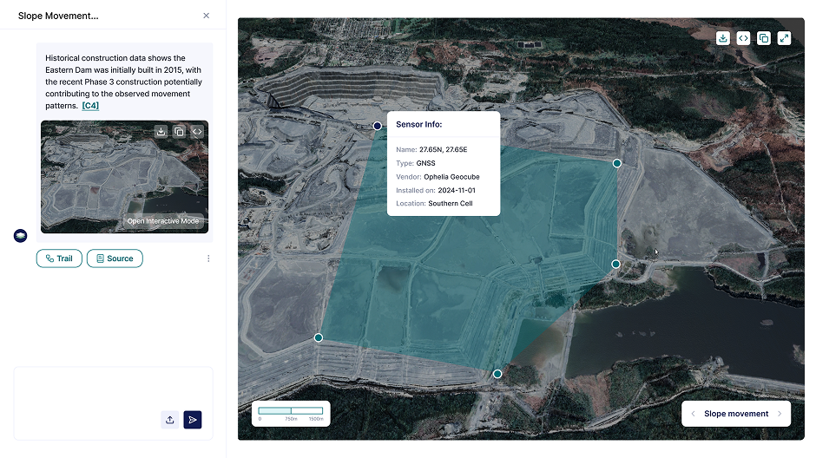Viewport: 816px width, 458px height.
Task: Open citation link C4
Action: pos(90,106)
